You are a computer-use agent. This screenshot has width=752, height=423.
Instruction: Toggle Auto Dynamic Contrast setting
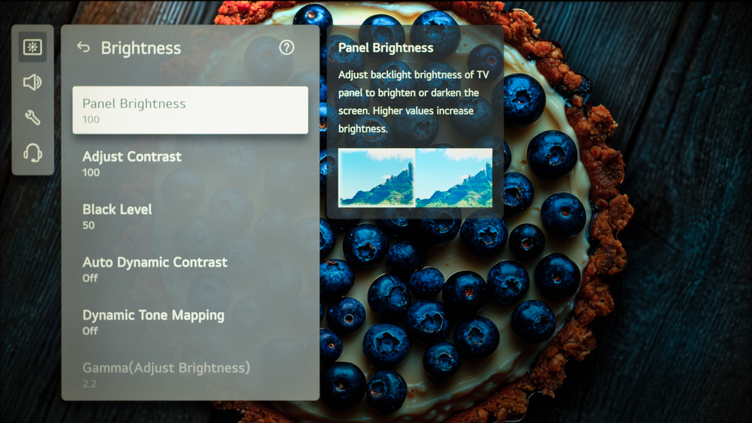click(190, 269)
